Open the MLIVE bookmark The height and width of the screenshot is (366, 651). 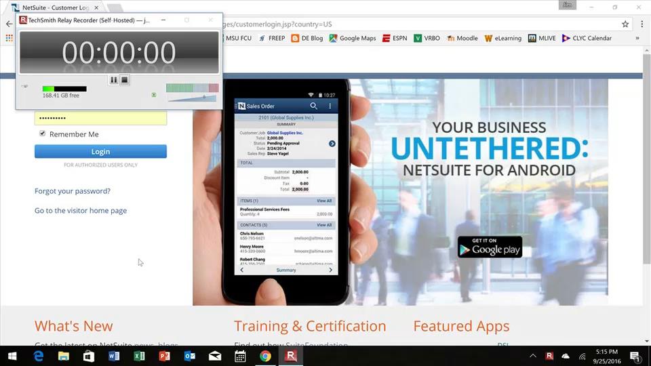(542, 38)
